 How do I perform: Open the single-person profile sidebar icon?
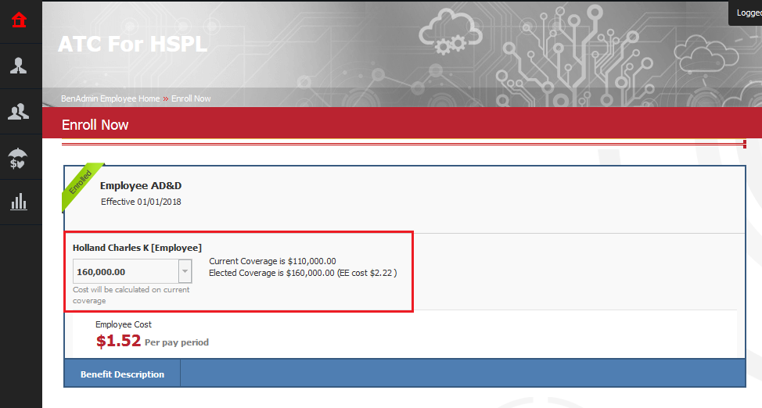pyautogui.click(x=20, y=66)
